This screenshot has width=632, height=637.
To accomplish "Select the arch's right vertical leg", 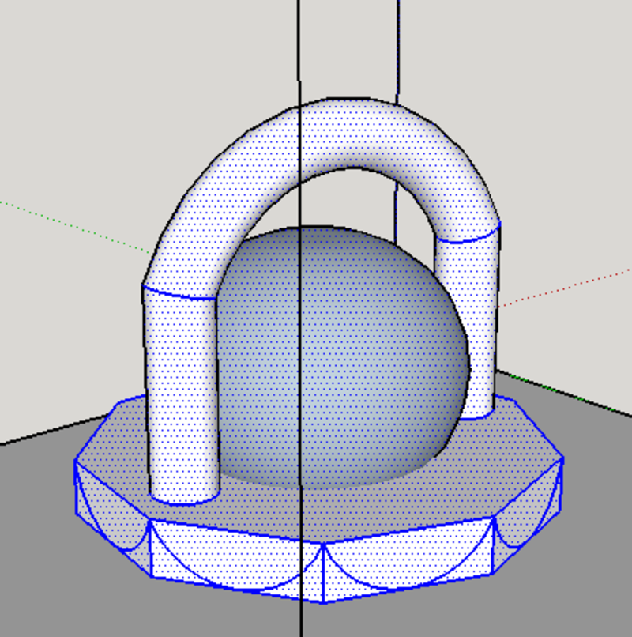I will (x=477, y=325).
